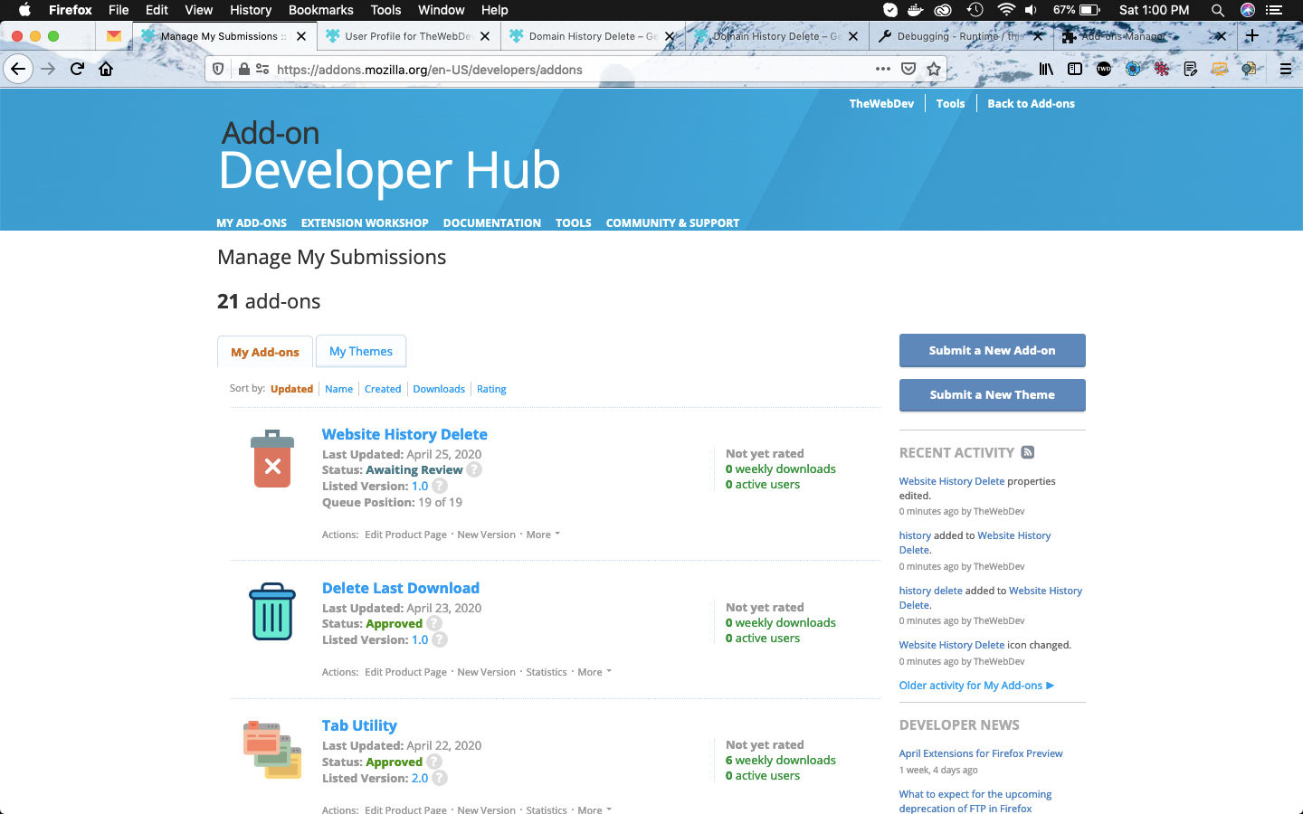Open Community & Support navigation item
The height and width of the screenshot is (814, 1303).
point(672,222)
